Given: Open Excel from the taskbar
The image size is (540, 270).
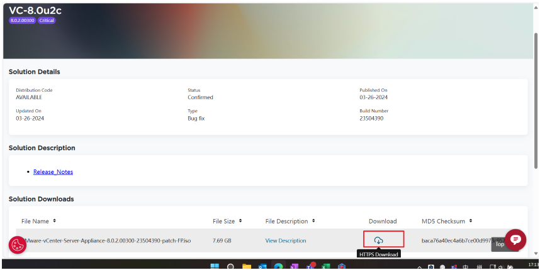Looking at the screenshot, I should tap(325, 267).
